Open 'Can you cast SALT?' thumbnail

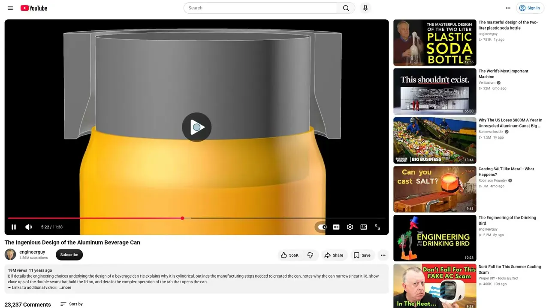coord(435,189)
